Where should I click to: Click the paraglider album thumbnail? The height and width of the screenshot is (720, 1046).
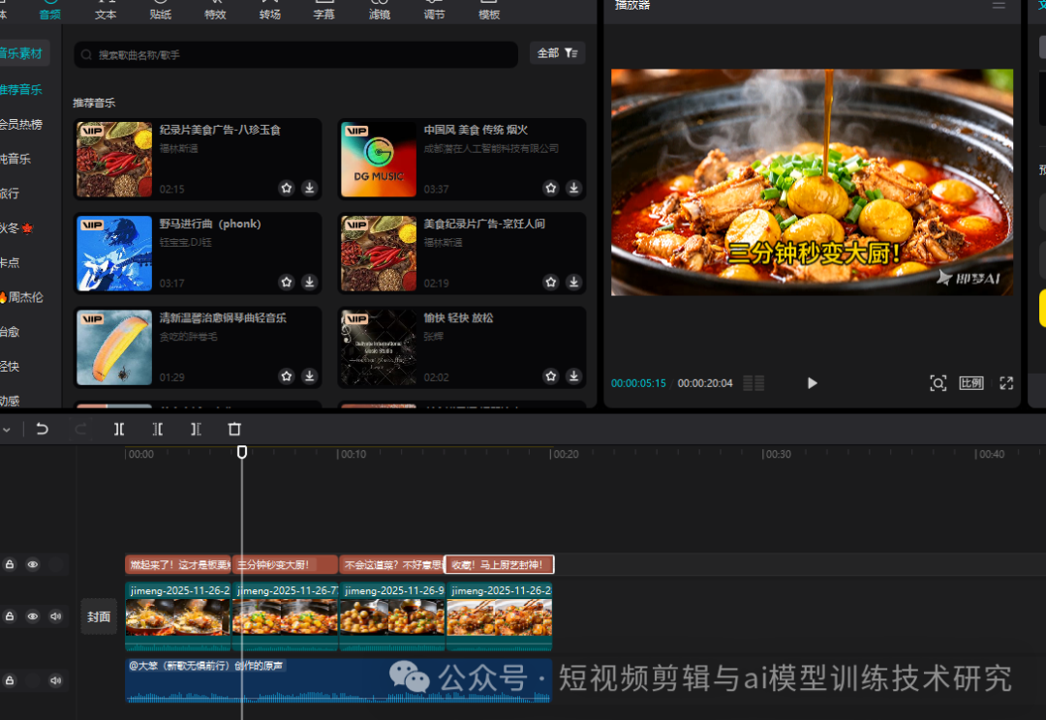click(114, 347)
